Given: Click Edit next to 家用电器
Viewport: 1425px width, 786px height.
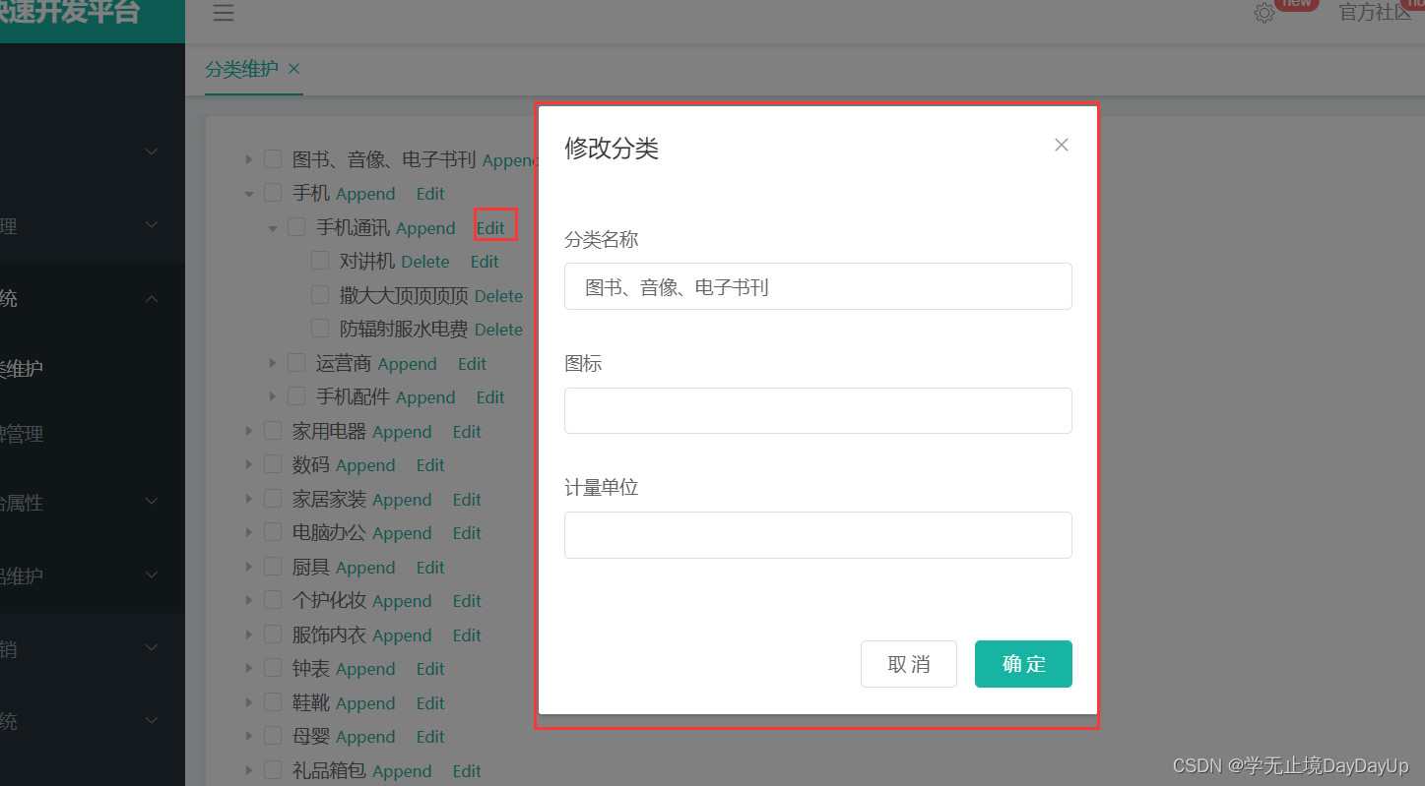Looking at the screenshot, I should [467, 432].
